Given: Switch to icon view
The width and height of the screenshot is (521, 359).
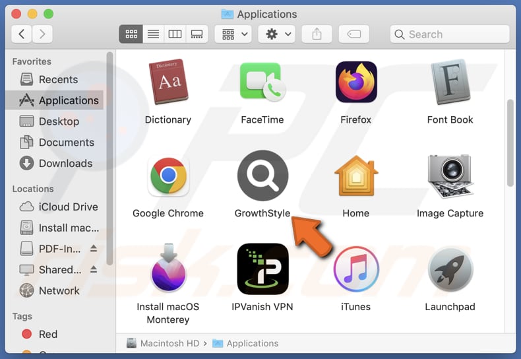Looking at the screenshot, I should point(131,34).
